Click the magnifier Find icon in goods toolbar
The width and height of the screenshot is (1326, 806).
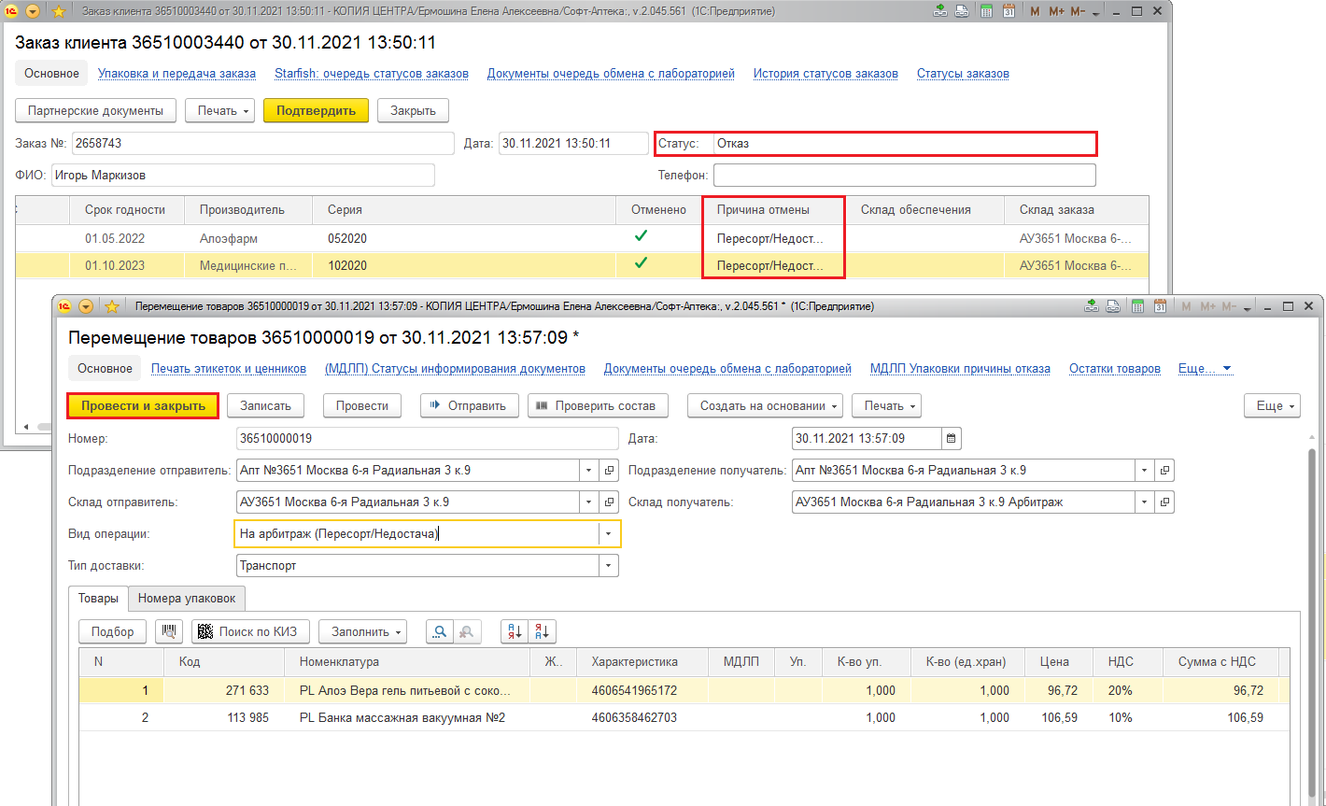click(x=439, y=631)
